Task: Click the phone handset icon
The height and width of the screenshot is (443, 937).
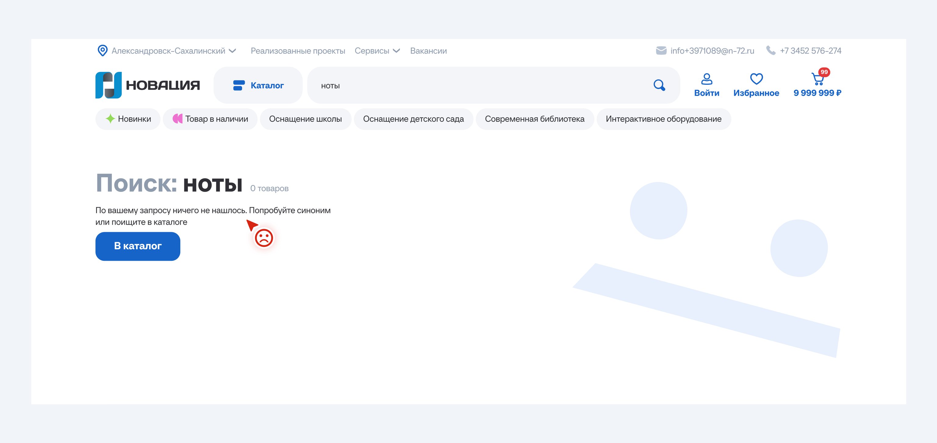Action: point(771,50)
